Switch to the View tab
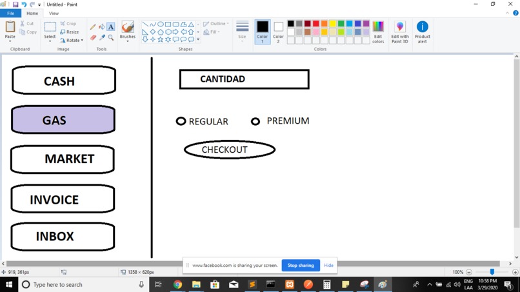Screen dimensions: 520x292 tap(54, 14)
